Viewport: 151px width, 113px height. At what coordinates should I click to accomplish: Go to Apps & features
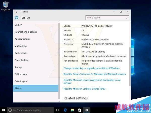36,39
